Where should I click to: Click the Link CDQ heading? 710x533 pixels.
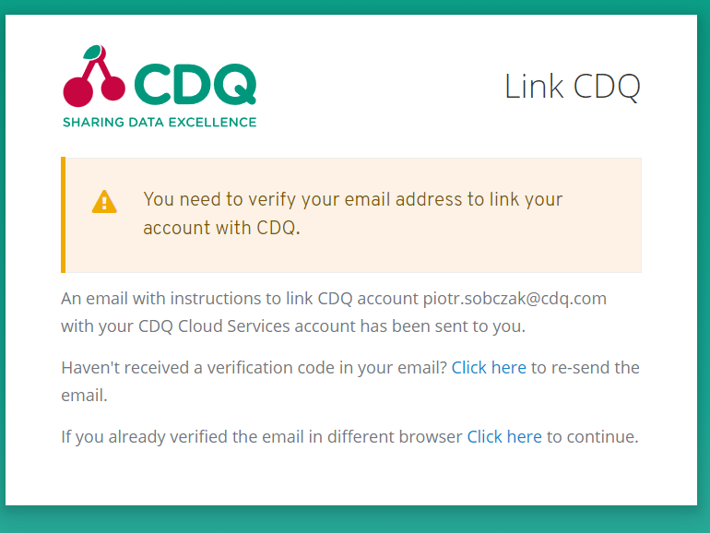573,87
